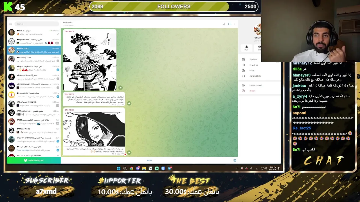Screen dimensions: 360x202
Task: Click the taskbar microphone icon
Action: (x=251, y=168)
